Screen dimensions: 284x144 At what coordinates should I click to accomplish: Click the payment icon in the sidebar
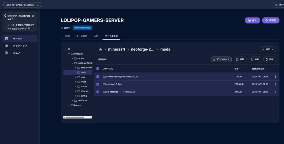click(7, 53)
